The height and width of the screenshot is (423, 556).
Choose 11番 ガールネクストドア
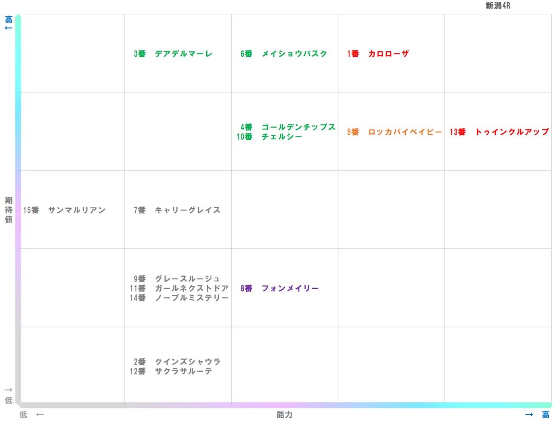point(179,288)
